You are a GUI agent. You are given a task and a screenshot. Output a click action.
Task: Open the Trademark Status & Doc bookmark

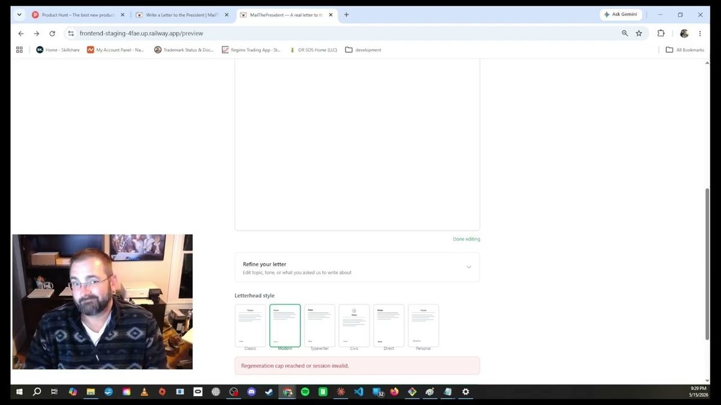point(184,50)
